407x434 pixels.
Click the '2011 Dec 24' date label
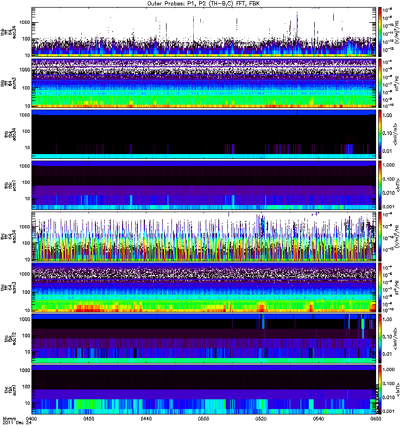pyautogui.click(x=17, y=423)
